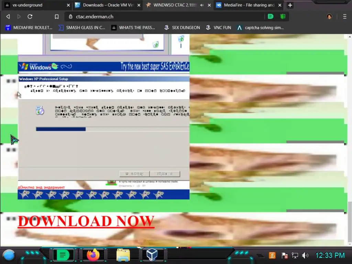Click the left garbled setup button
The height and width of the screenshot is (264, 352).
pos(134,174)
